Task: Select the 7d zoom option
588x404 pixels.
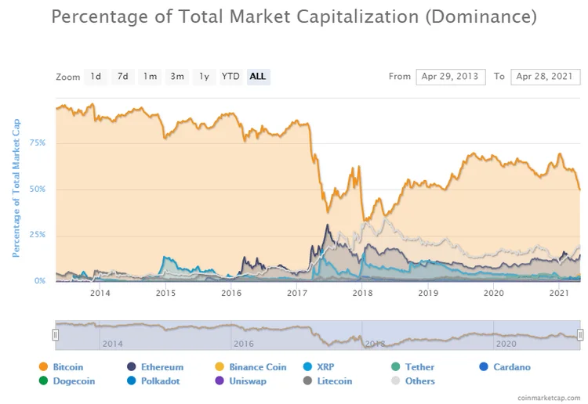Action: (x=123, y=77)
